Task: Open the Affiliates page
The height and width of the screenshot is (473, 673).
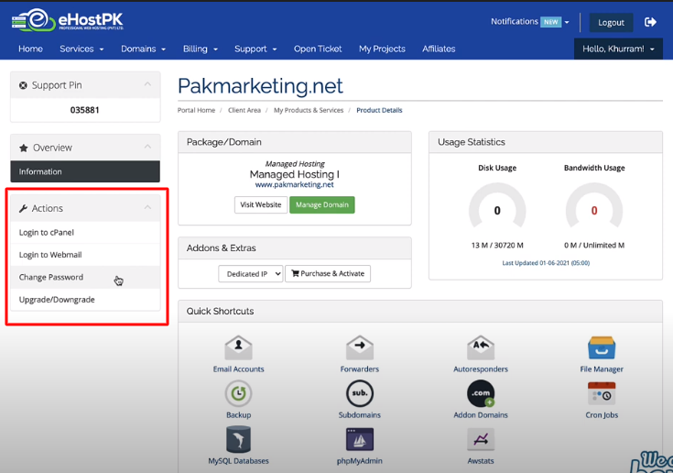Action: point(439,49)
